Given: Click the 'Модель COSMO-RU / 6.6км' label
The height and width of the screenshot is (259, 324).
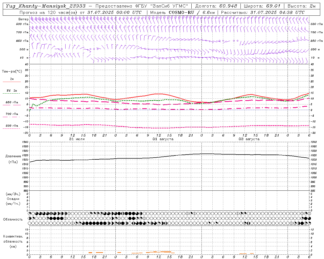Looking at the screenshot, I should [x=182, y=12].
